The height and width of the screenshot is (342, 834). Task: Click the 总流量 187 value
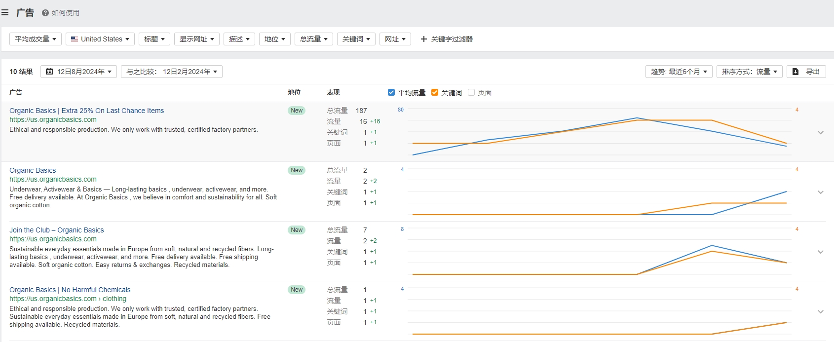pyautogui.click(x=361, y=111)
